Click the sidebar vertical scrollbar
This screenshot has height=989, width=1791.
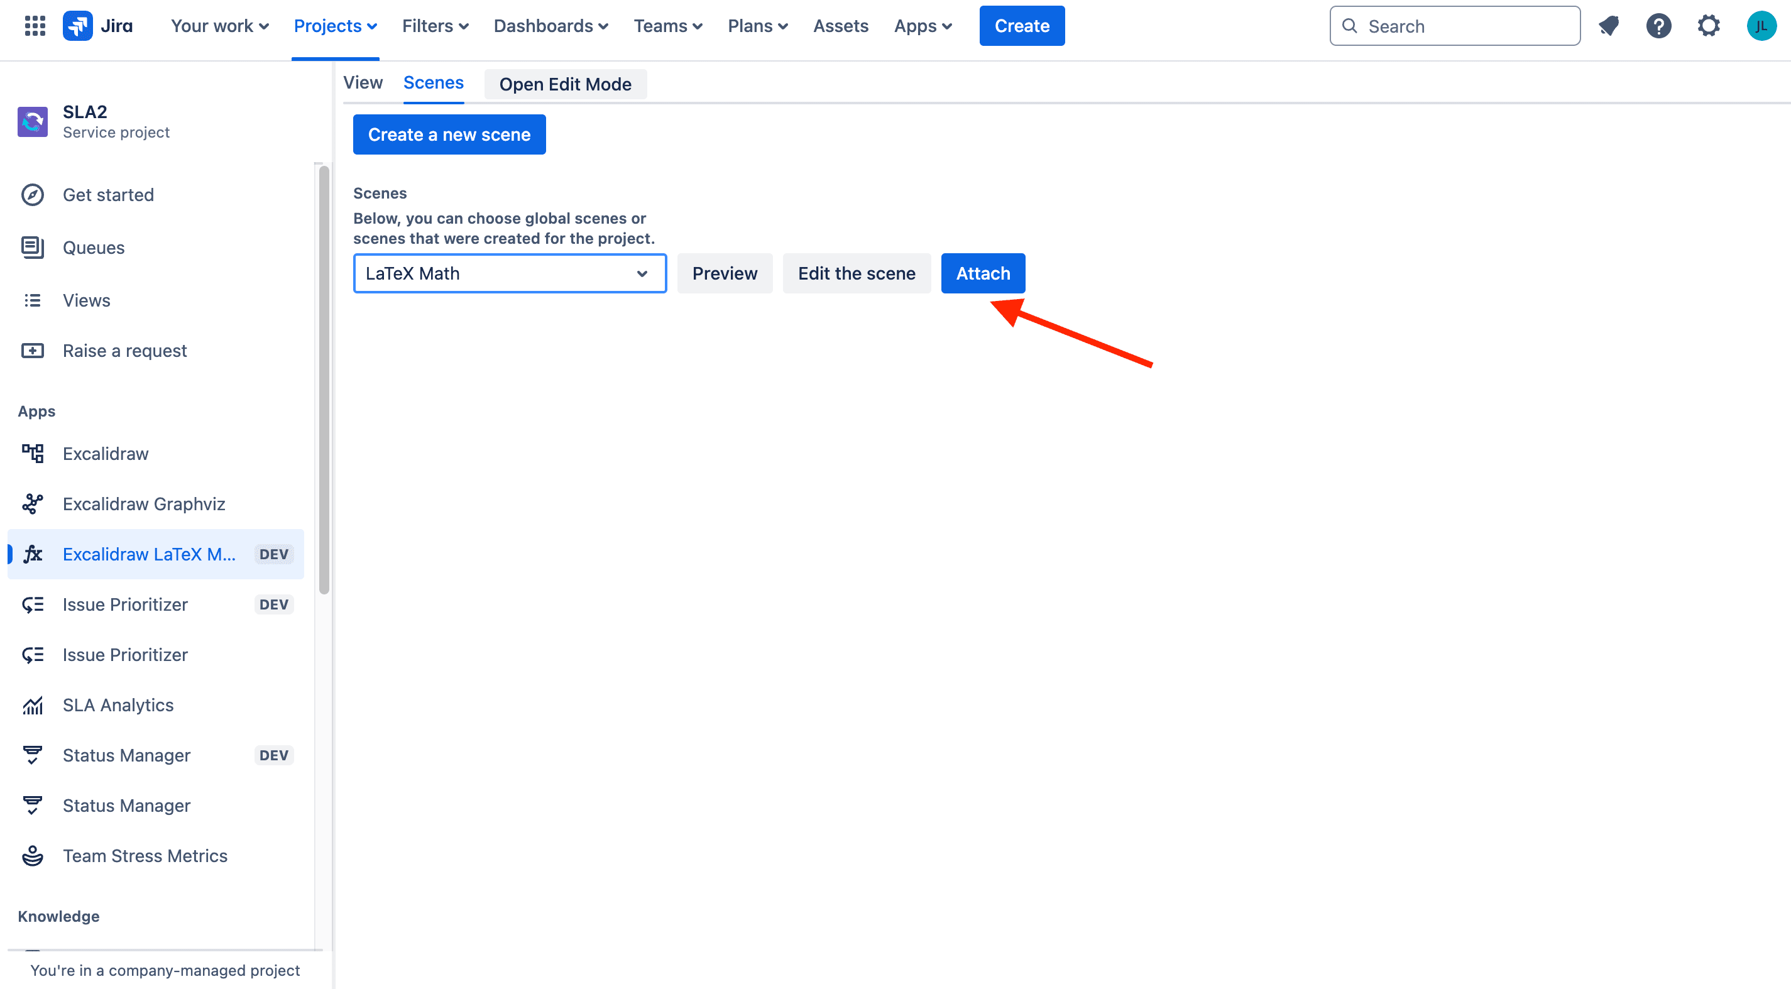pos(323,379)
